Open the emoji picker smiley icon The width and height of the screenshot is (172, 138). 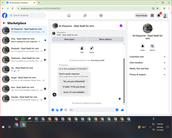point(117,110)
